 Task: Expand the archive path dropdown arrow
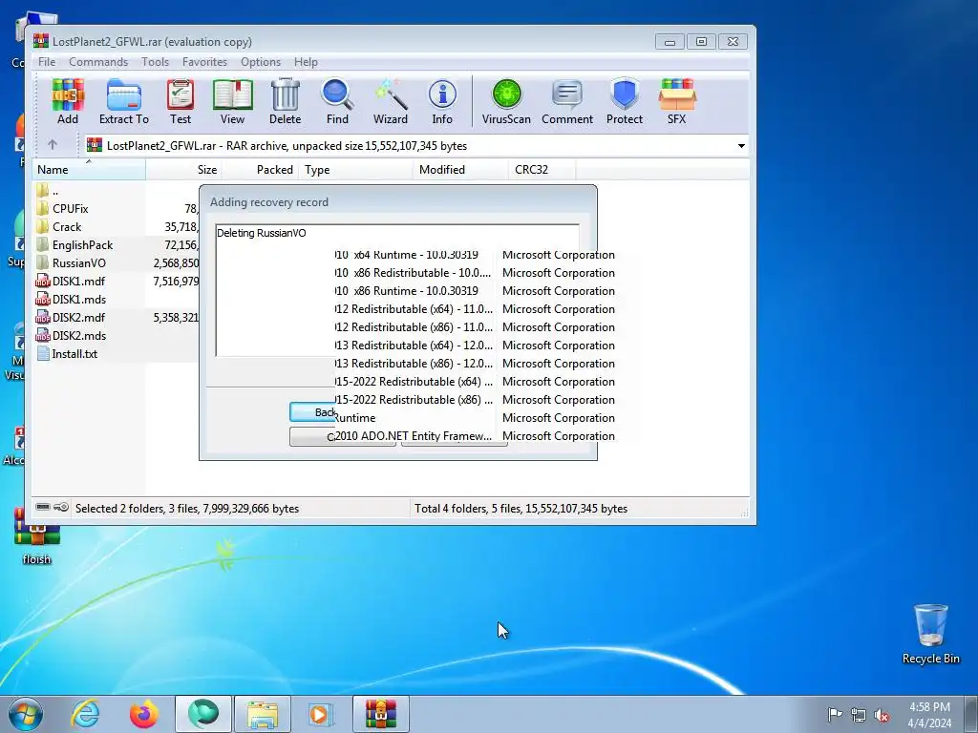741,146
